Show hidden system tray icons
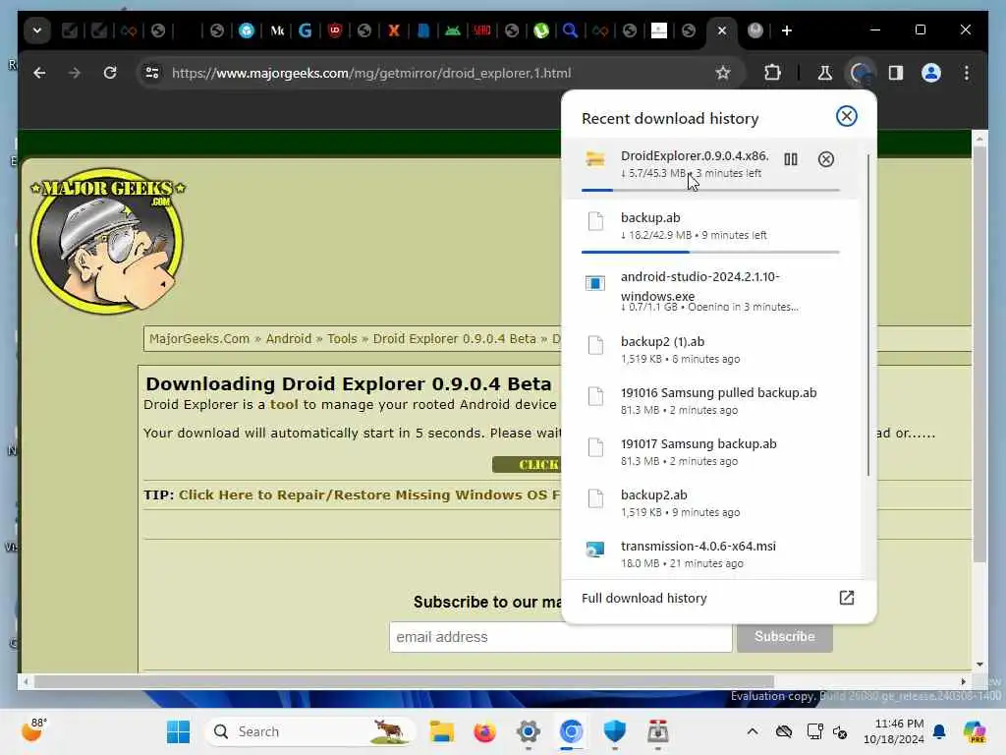The image size is (1006, 755). [752, 731]
